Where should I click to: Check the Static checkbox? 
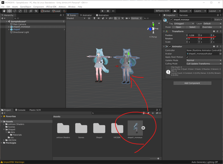[213, 19]
